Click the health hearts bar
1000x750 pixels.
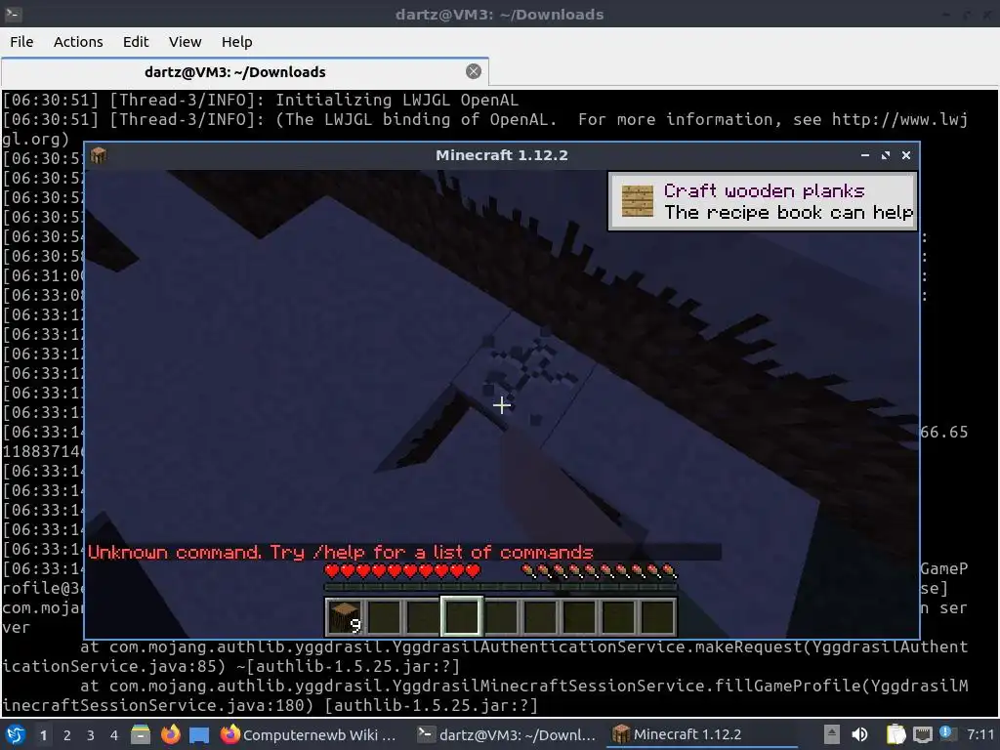pyautogui.click(x=402, y=570)
